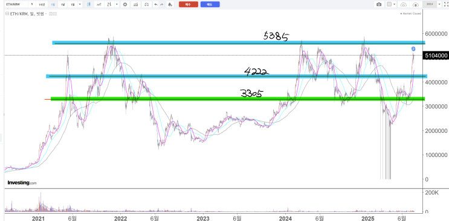449x221 pixels.
Task: Open the compare symbols scale icon
Action: (147, 4)
